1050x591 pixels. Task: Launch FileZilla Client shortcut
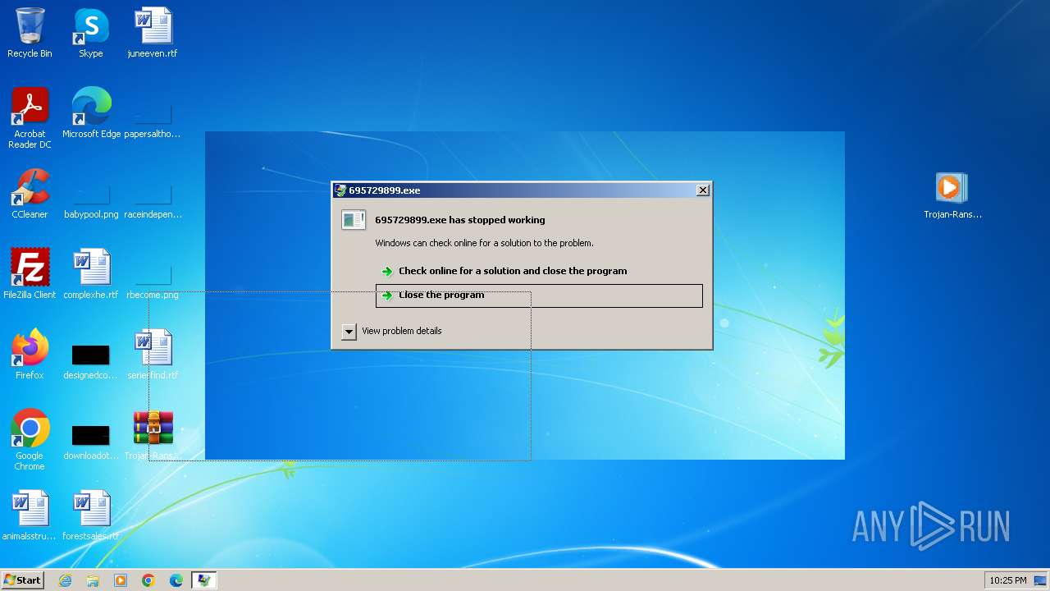(30, 274)
